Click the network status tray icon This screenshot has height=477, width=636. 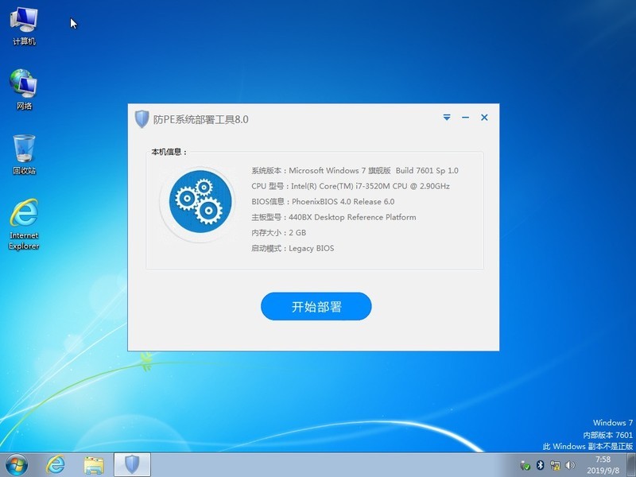coord(555,465)
